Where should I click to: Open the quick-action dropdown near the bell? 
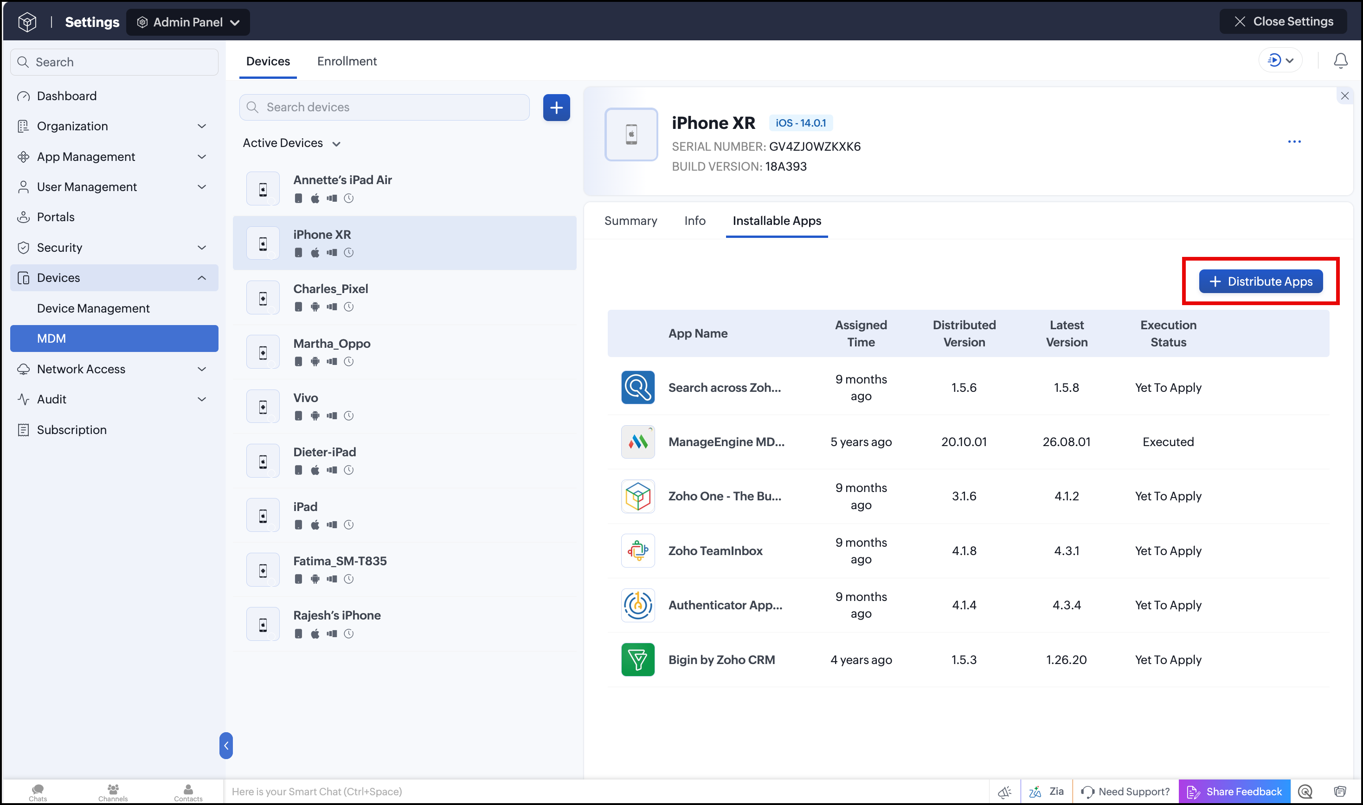1280,60
